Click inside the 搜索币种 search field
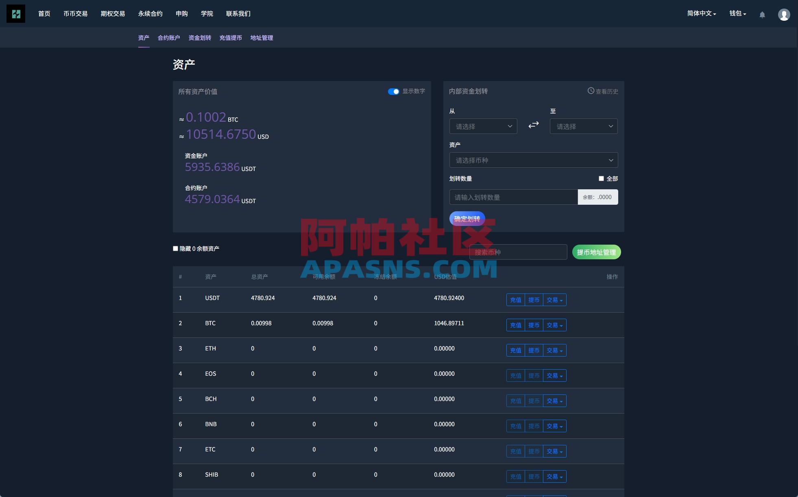Screen dimensions: 798x497 click(518, 252)
